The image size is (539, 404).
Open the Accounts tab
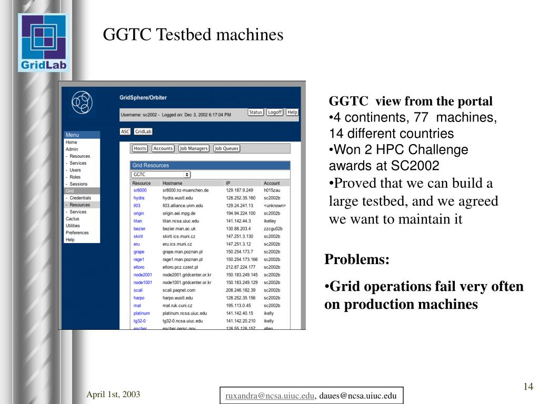point(163,148)
